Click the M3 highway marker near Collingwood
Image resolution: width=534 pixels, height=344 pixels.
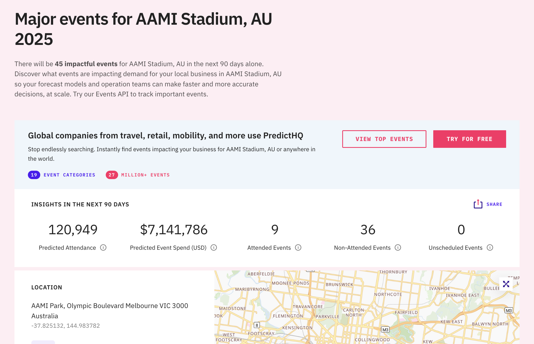tap(385, 330)
